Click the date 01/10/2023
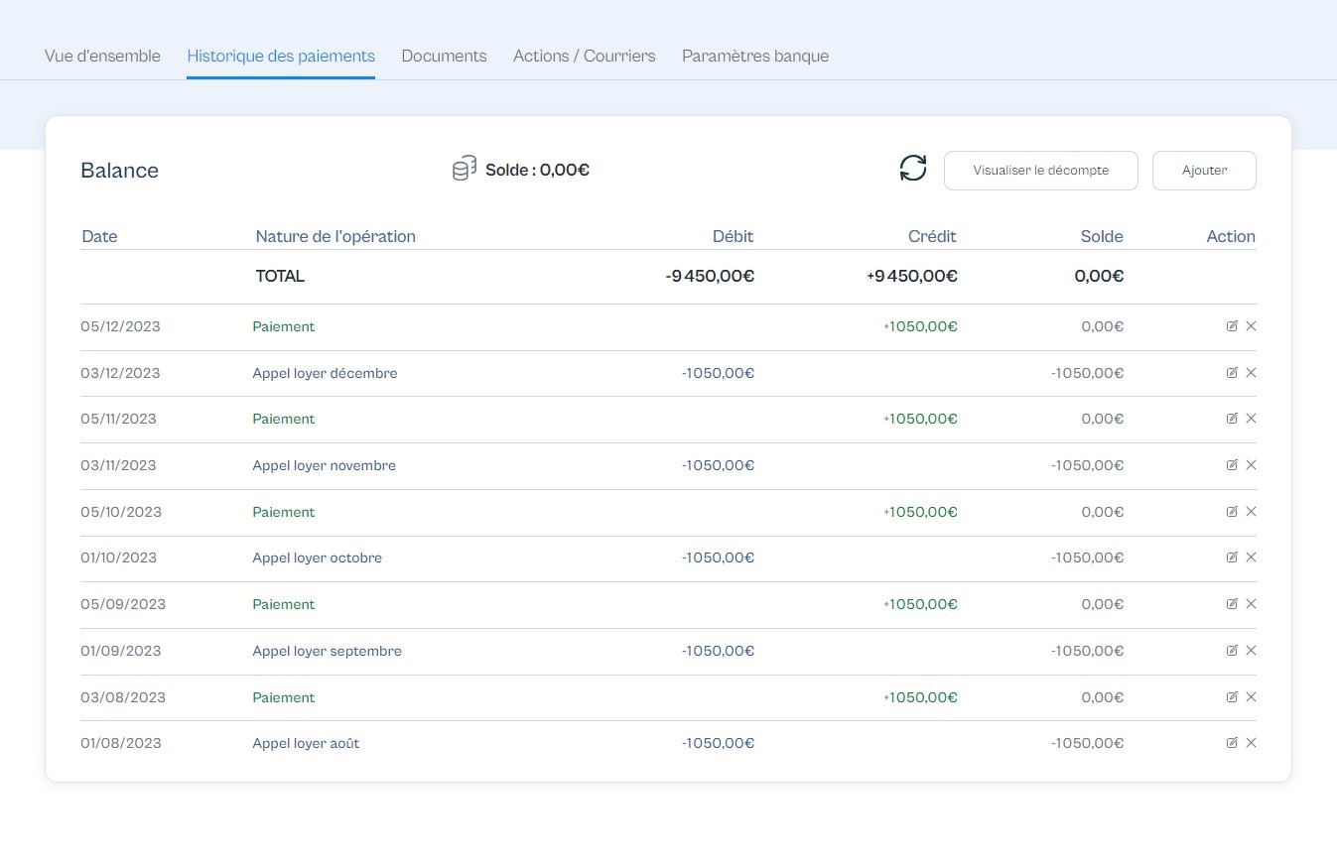The image size is (1337, 866). (x=118, y=557)
